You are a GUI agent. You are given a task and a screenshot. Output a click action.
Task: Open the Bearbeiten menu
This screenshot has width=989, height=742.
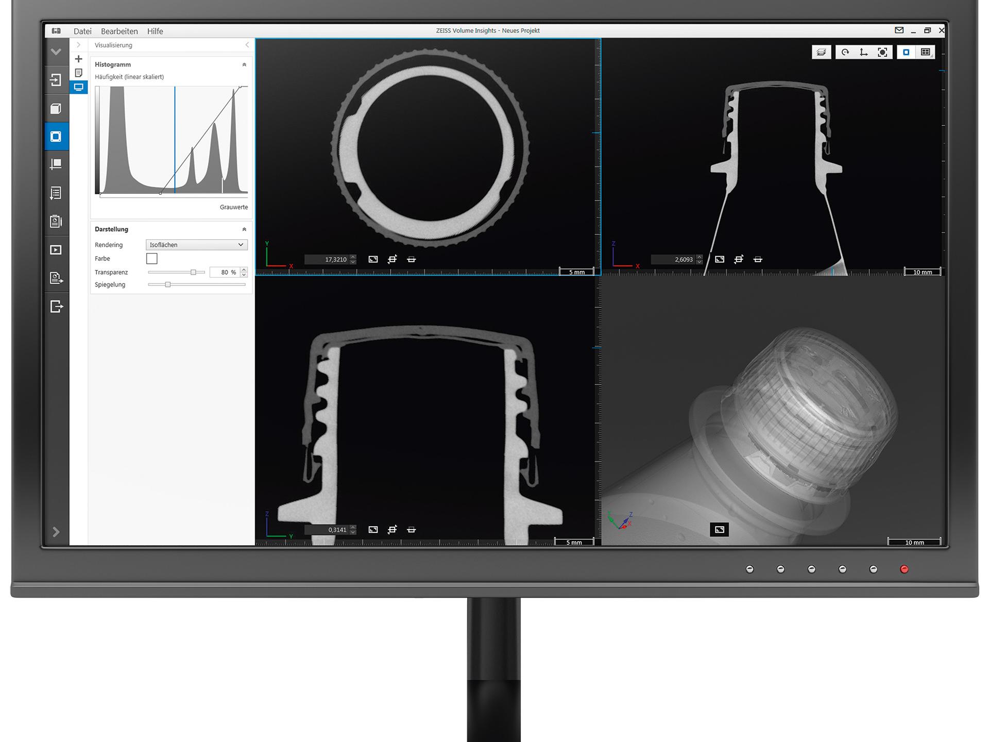(119, 31)
